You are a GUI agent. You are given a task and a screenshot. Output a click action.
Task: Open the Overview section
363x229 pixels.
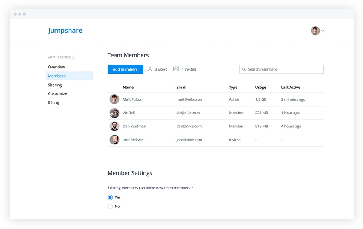pos(57,67)
